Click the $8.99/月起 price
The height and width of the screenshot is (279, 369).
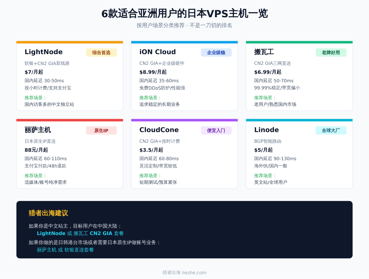click(153, 72)
